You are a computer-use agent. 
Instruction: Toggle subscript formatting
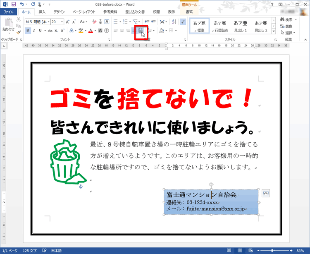(x=56, y=31)
